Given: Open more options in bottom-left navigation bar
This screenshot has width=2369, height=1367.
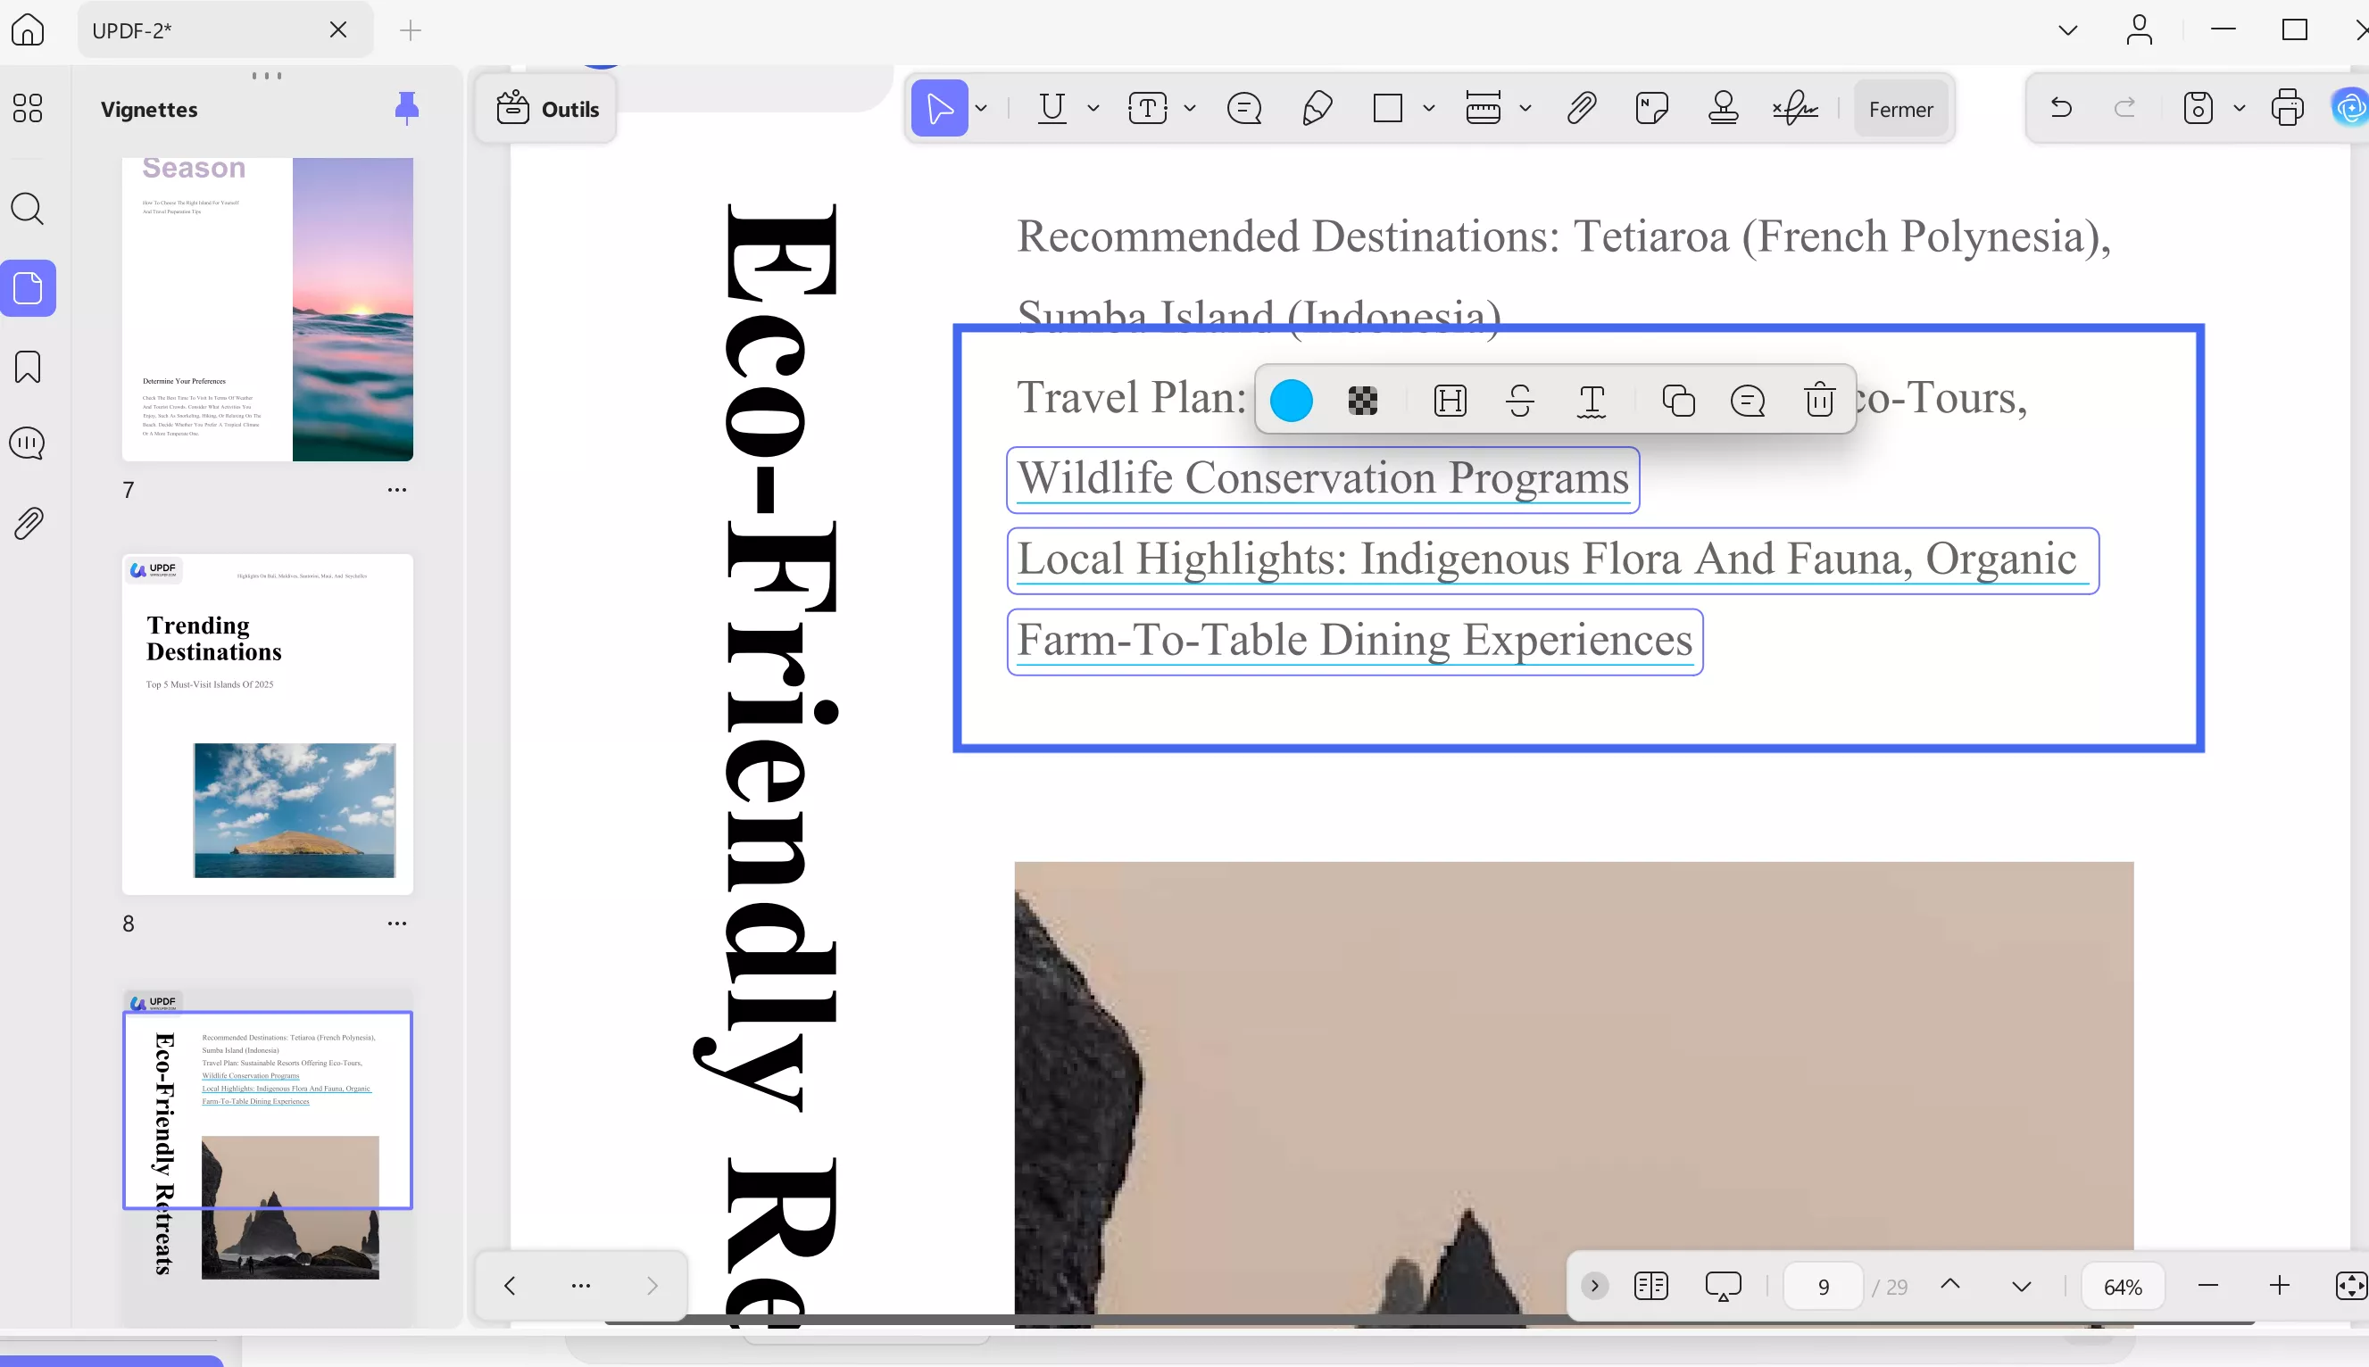Looking at the screenshot, I should click(x=581, y=1287).
